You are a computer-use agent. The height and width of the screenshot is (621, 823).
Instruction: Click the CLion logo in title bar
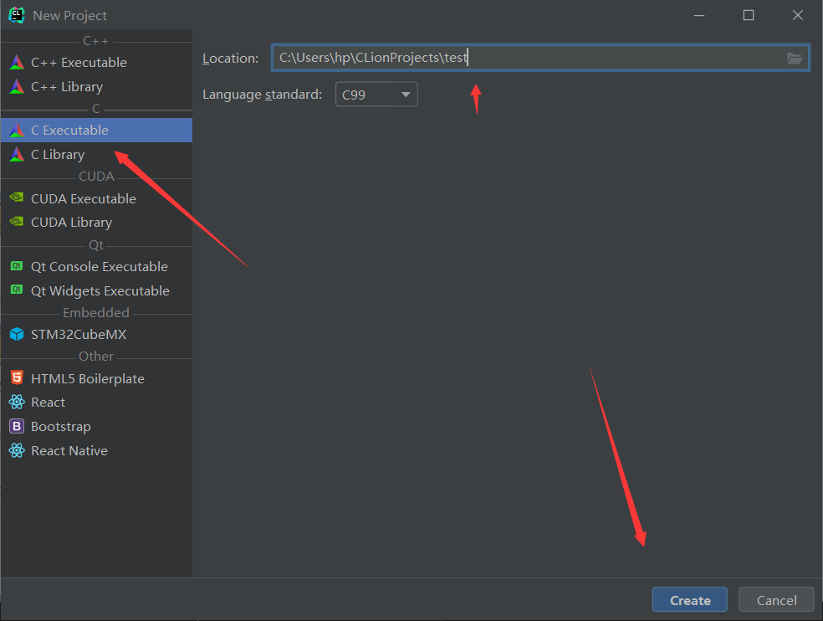tap(17, 15)
